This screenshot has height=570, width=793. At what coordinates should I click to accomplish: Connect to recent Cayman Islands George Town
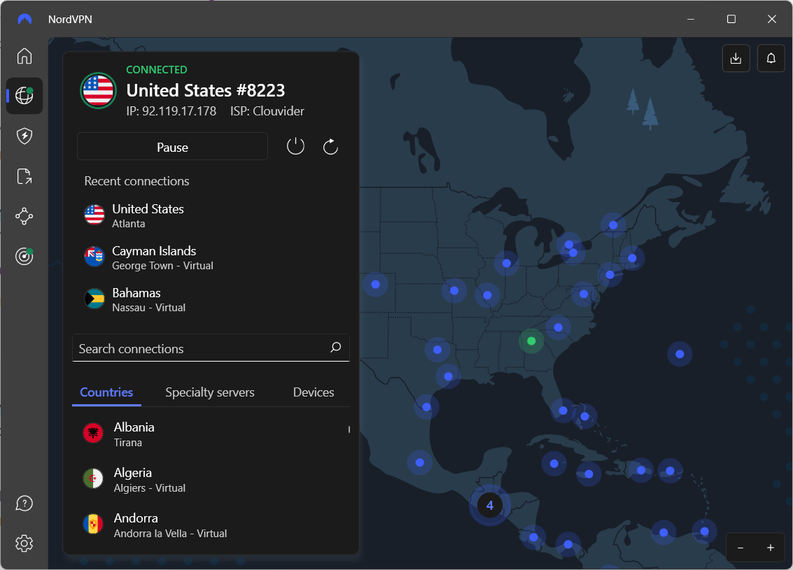pyautogui.click(x=211, y=257)
